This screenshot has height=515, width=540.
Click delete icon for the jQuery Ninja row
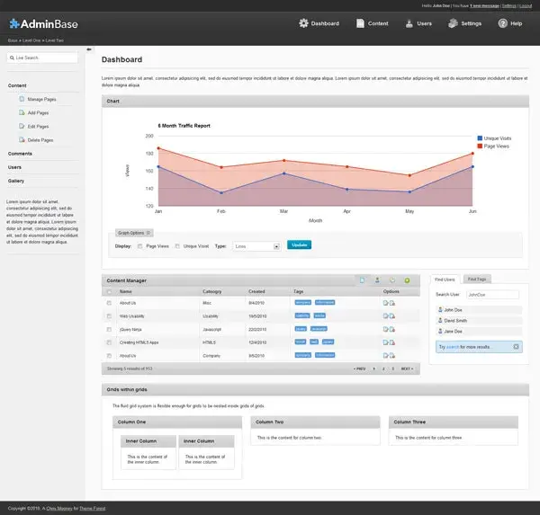pyautogui.click(x=392, y=329)
